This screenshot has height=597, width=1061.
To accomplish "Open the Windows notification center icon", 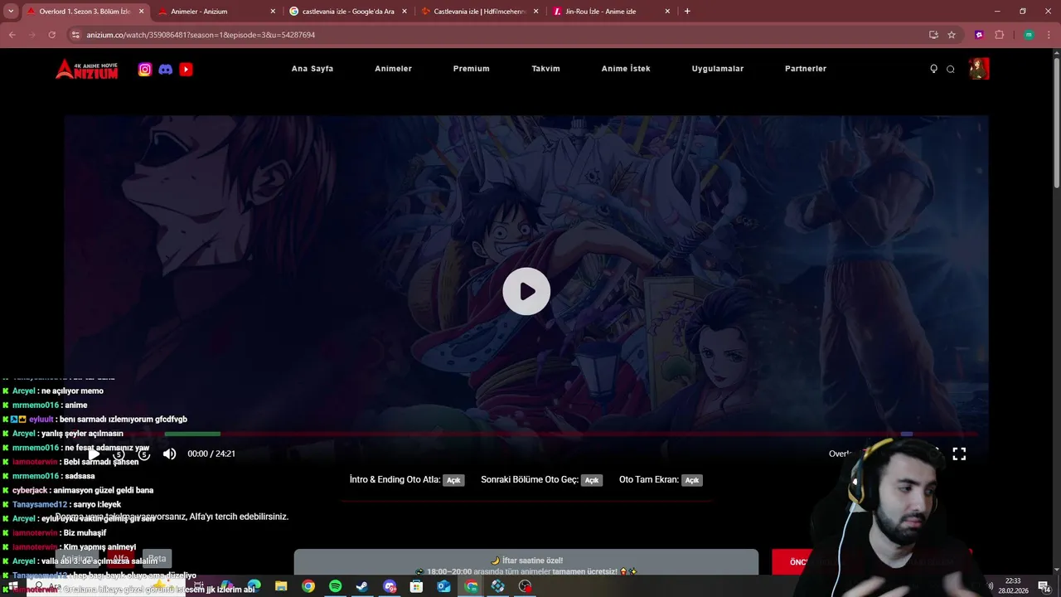I will (x=1045, y=586).
